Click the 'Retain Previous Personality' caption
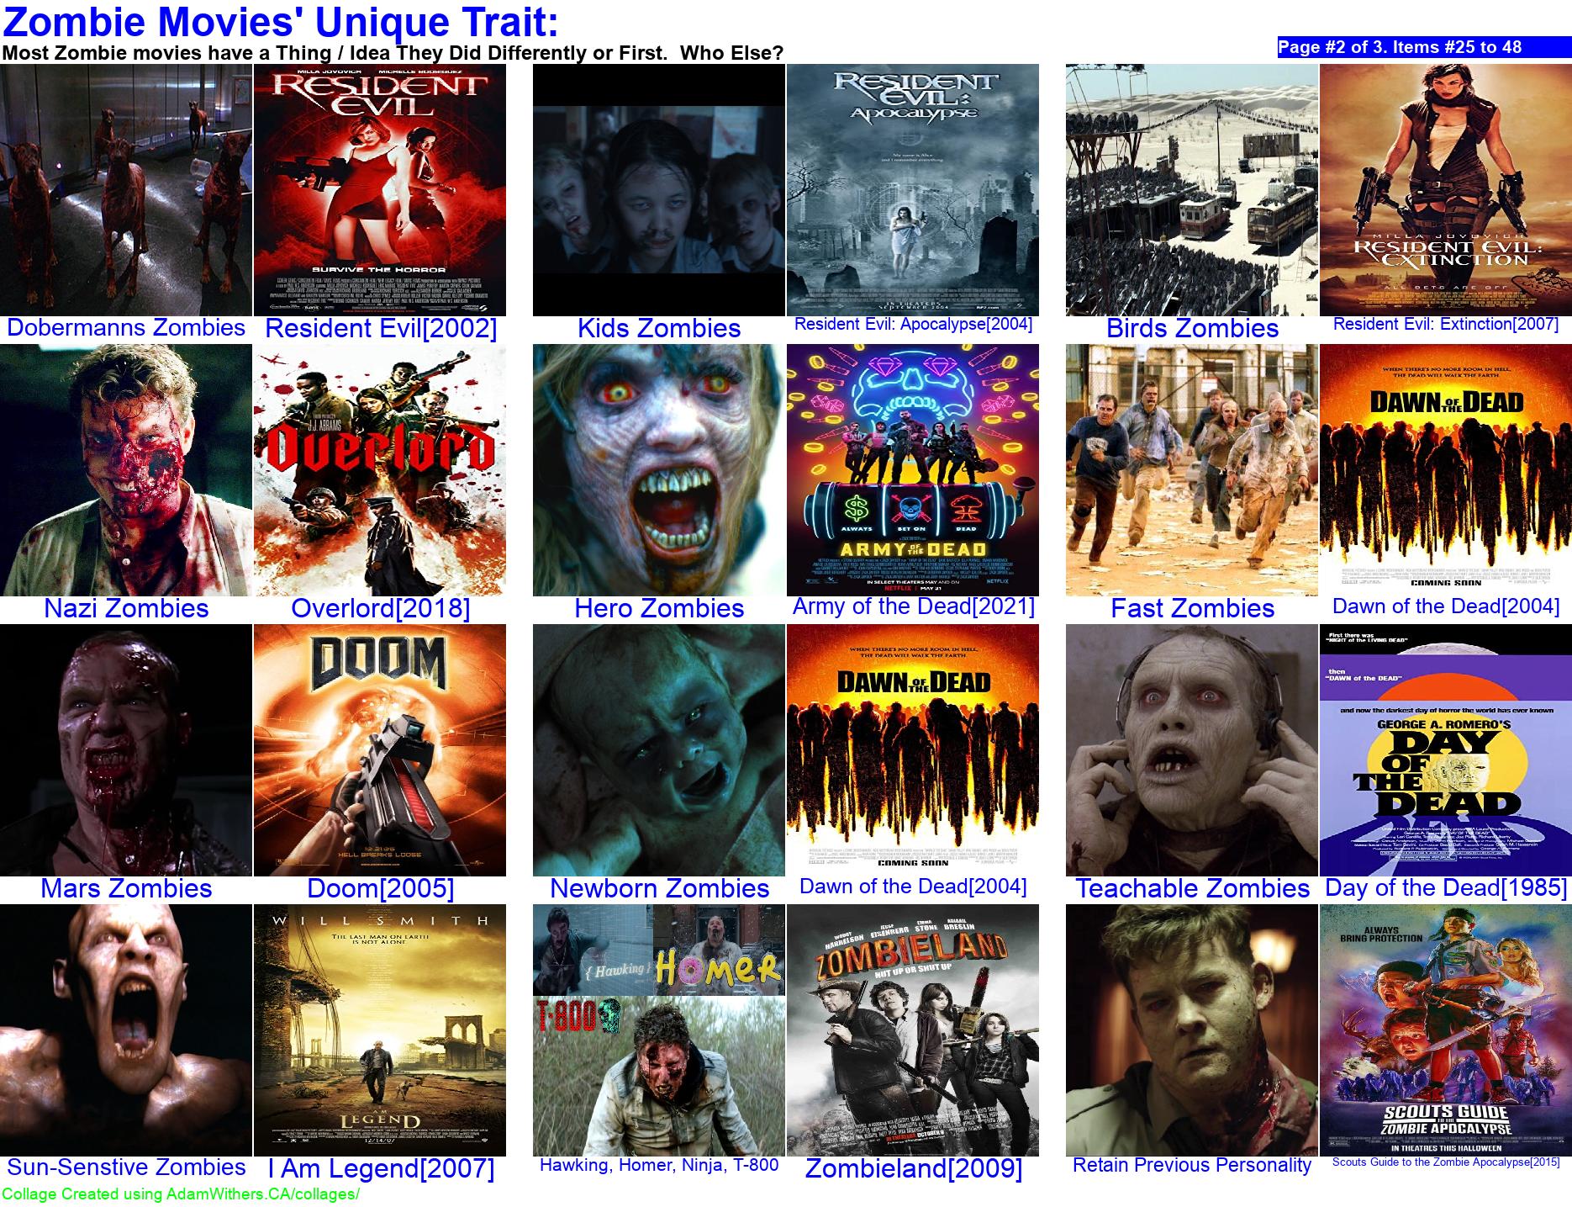Screen dimensions: 1572x1207 point(1192,1165)
